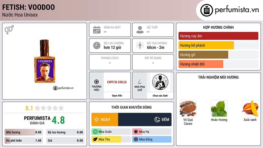Viewport: 263px width, 148px height.
Task: Click the Mùa Thu season bar
Action: [111, 139]
